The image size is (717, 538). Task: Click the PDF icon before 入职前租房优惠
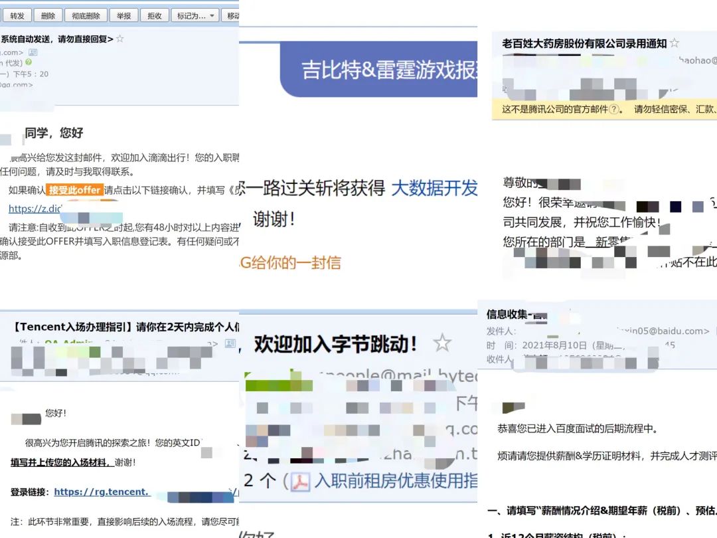[x=300, y=482]
